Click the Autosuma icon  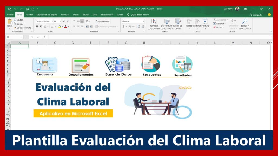(x=214, y=19)
